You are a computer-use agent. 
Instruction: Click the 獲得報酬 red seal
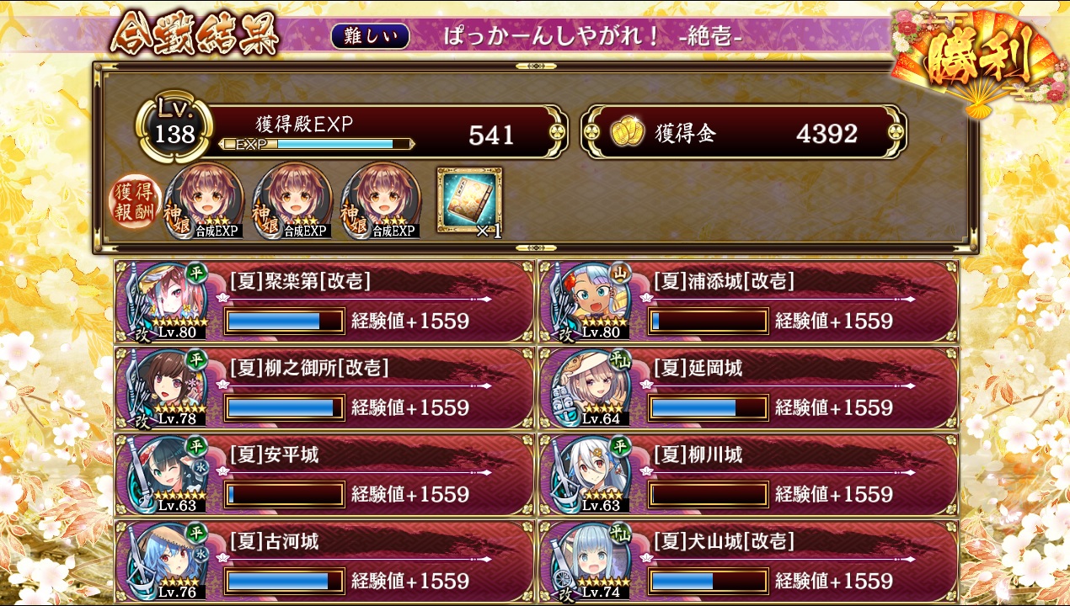click(x=136, y=203)
